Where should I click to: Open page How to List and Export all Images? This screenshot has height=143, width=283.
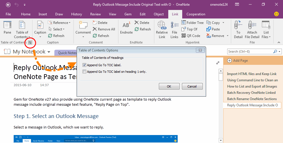click(252, 86)
